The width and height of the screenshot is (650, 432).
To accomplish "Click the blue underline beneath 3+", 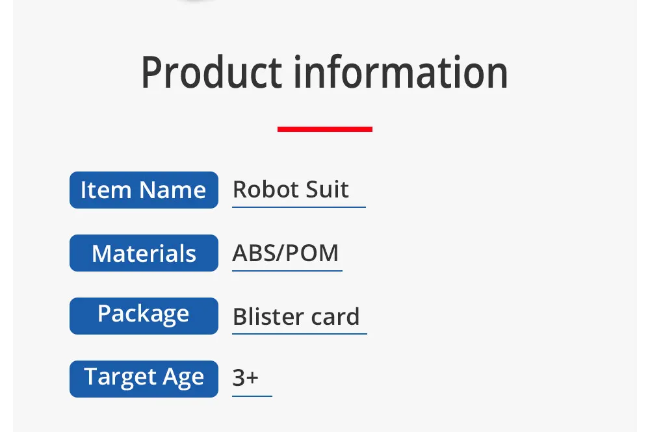I will tap(252, 396).
